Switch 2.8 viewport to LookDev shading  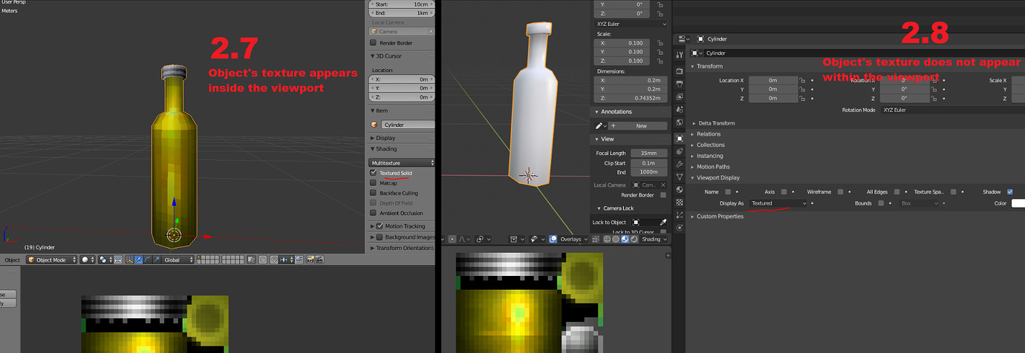pyautogui.click(x=624, y=240)
